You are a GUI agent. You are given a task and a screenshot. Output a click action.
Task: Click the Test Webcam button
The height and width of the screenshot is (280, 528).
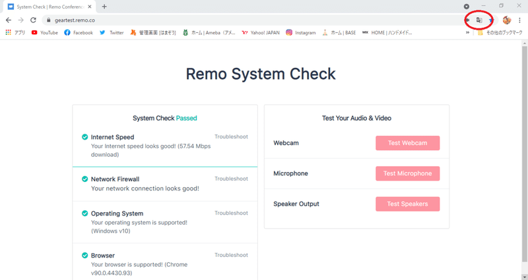coord(407,143)
